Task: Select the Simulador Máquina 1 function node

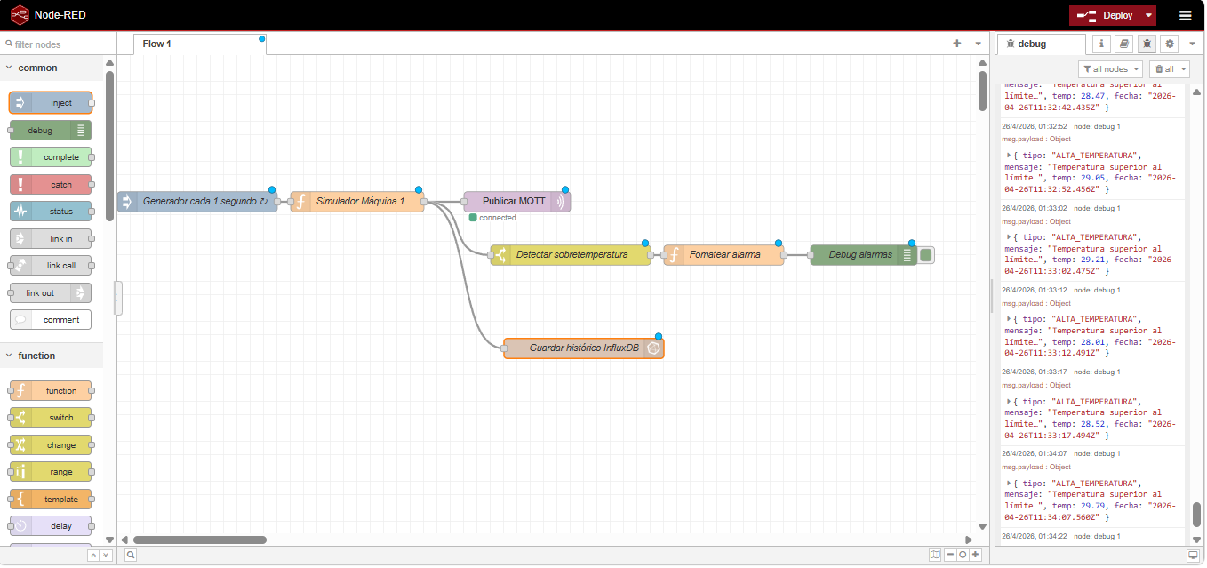Action: pyautogui.click(x=357, y=202)
